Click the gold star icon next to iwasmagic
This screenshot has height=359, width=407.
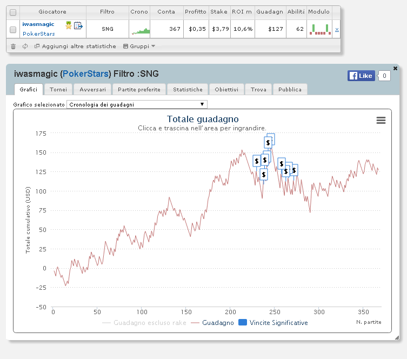click(x=69, y=25)
